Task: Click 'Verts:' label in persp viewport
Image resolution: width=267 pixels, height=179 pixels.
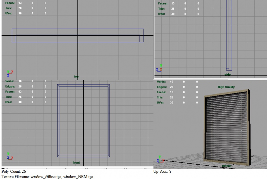Action: pos(161,82)
